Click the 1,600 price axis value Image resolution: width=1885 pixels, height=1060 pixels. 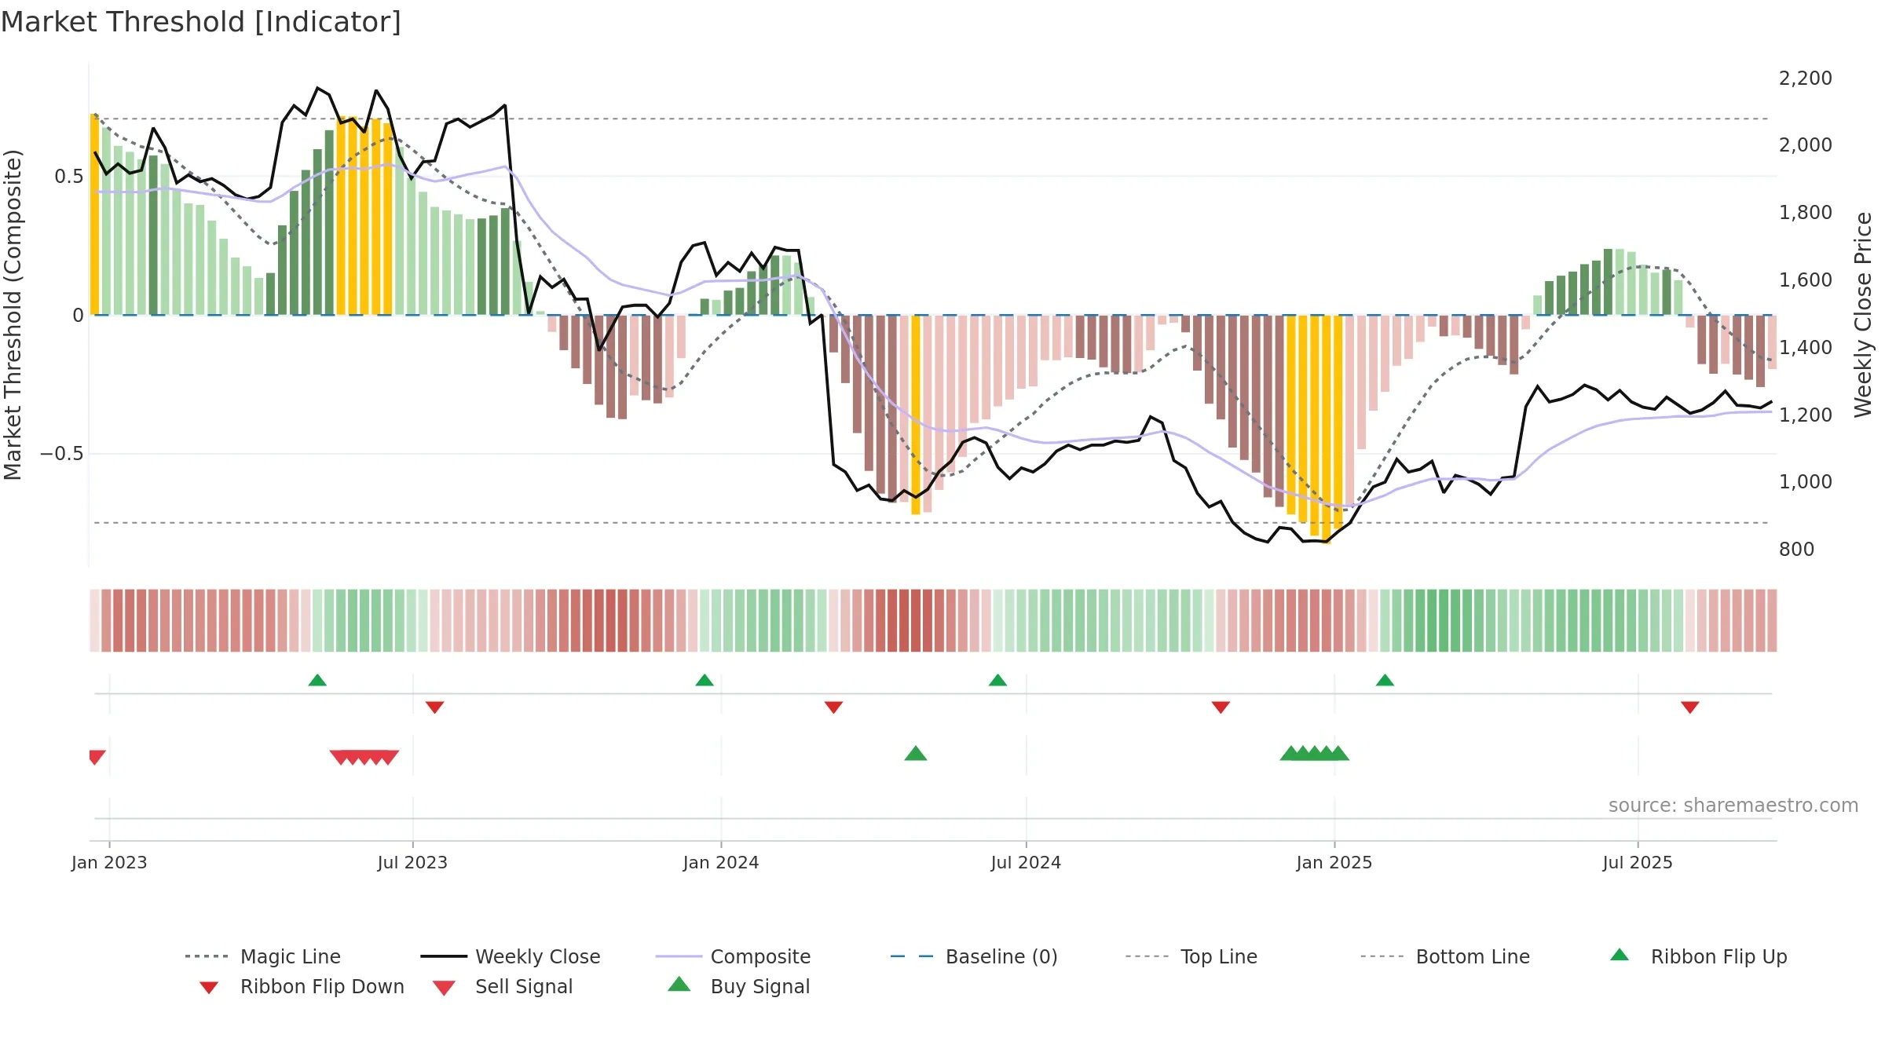pos(1806,280)
